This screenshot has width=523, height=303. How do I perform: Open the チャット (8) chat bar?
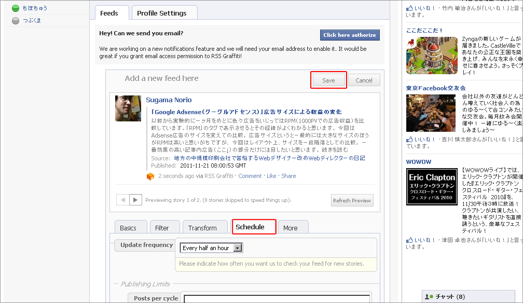[x=469, y=297]
